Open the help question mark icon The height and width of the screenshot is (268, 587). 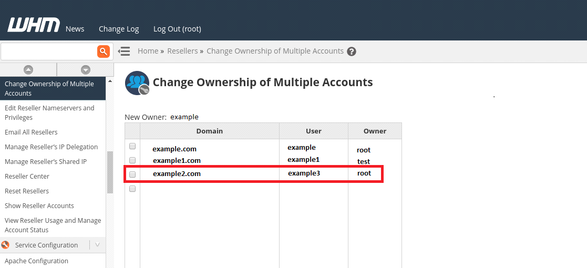tap(351, 51)
